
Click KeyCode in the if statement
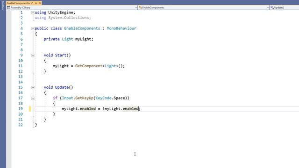click(103, 98)
